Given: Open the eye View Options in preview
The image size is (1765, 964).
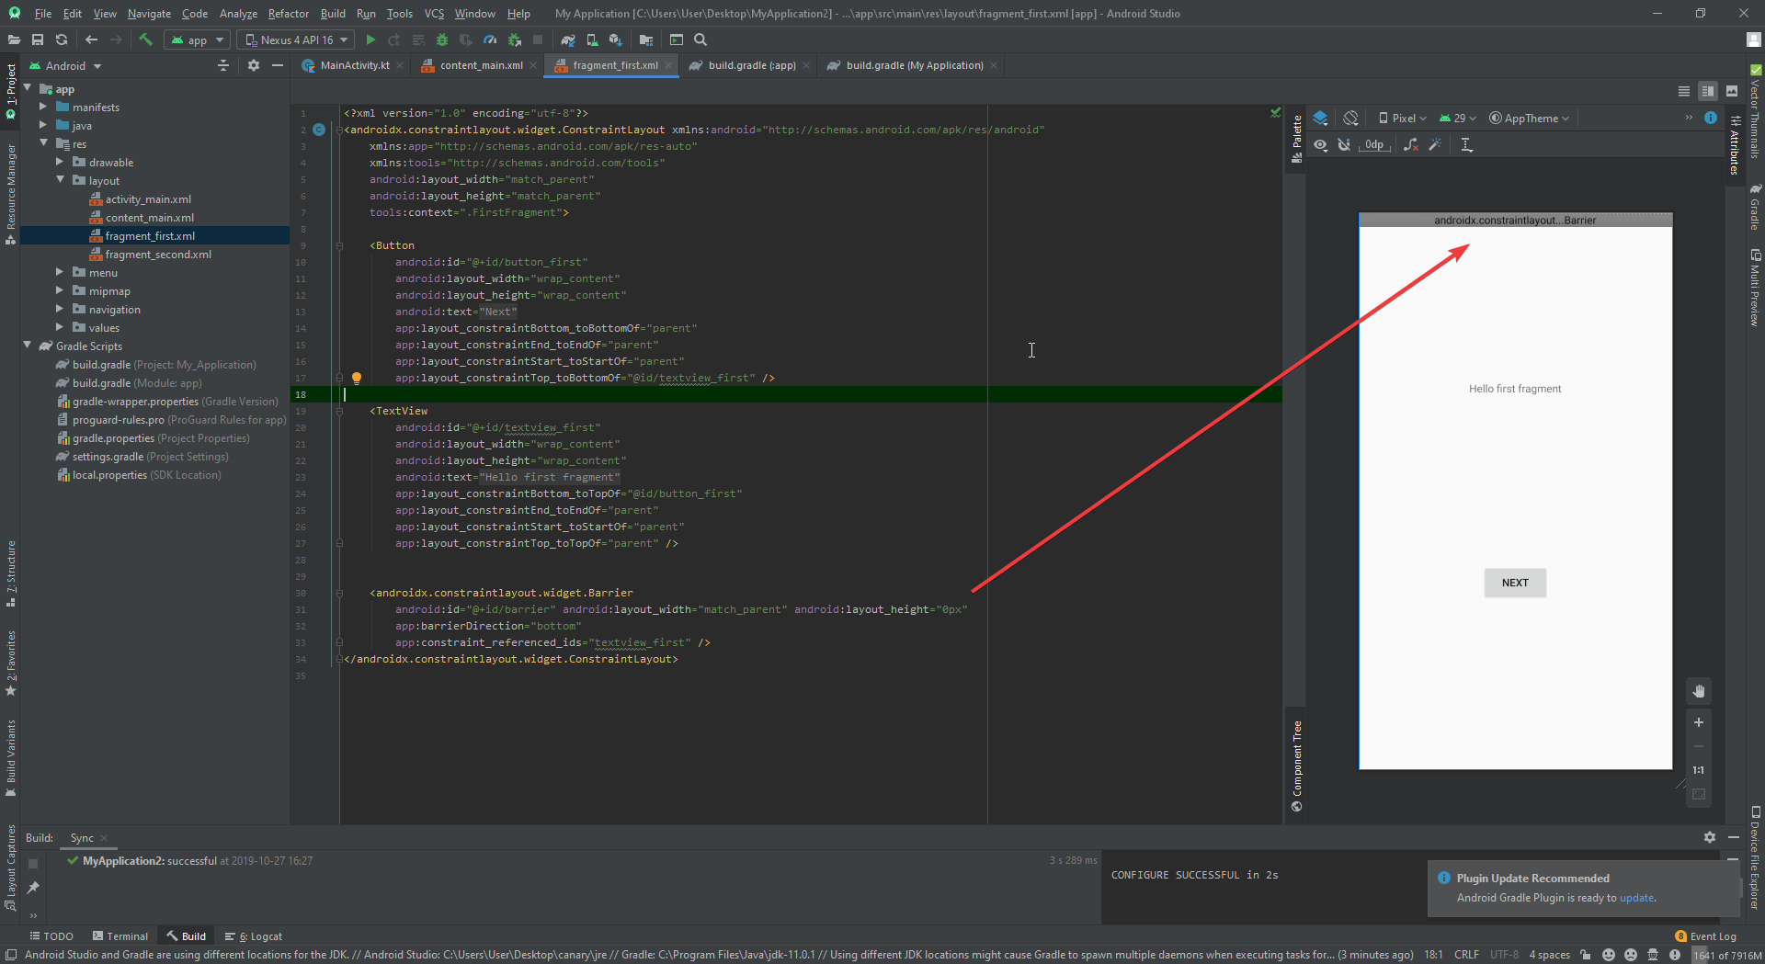Looking at the screenshot, I should coord(1320,144).
